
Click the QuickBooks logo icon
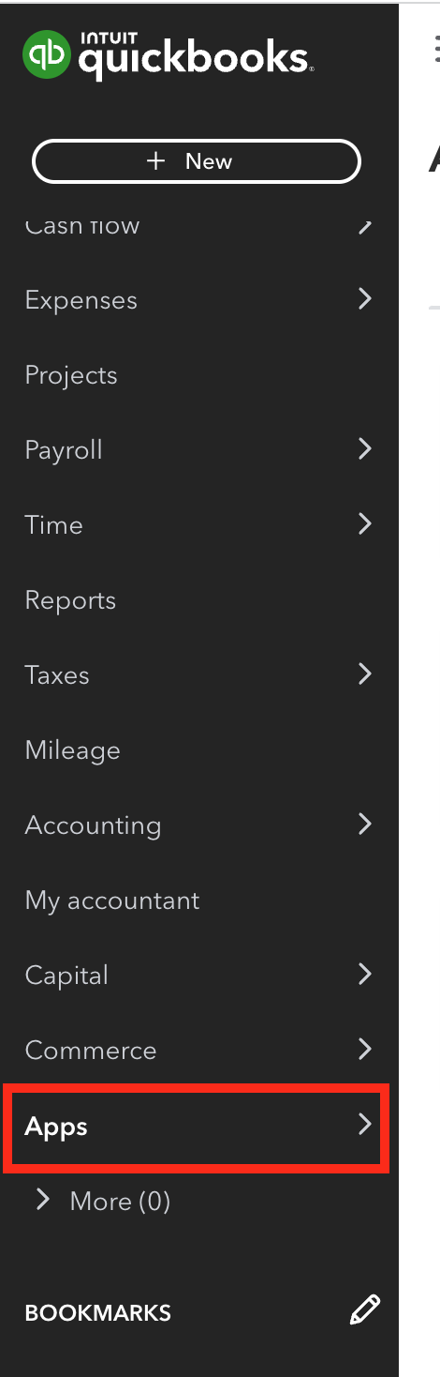(46, 53)
